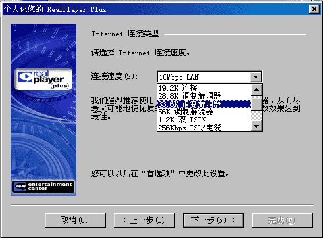
Task: Click the RealPlayer Plus logo image
Action: tap(43, 80)
